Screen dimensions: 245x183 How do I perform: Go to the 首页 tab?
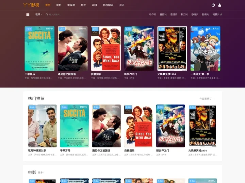[48, 5]
